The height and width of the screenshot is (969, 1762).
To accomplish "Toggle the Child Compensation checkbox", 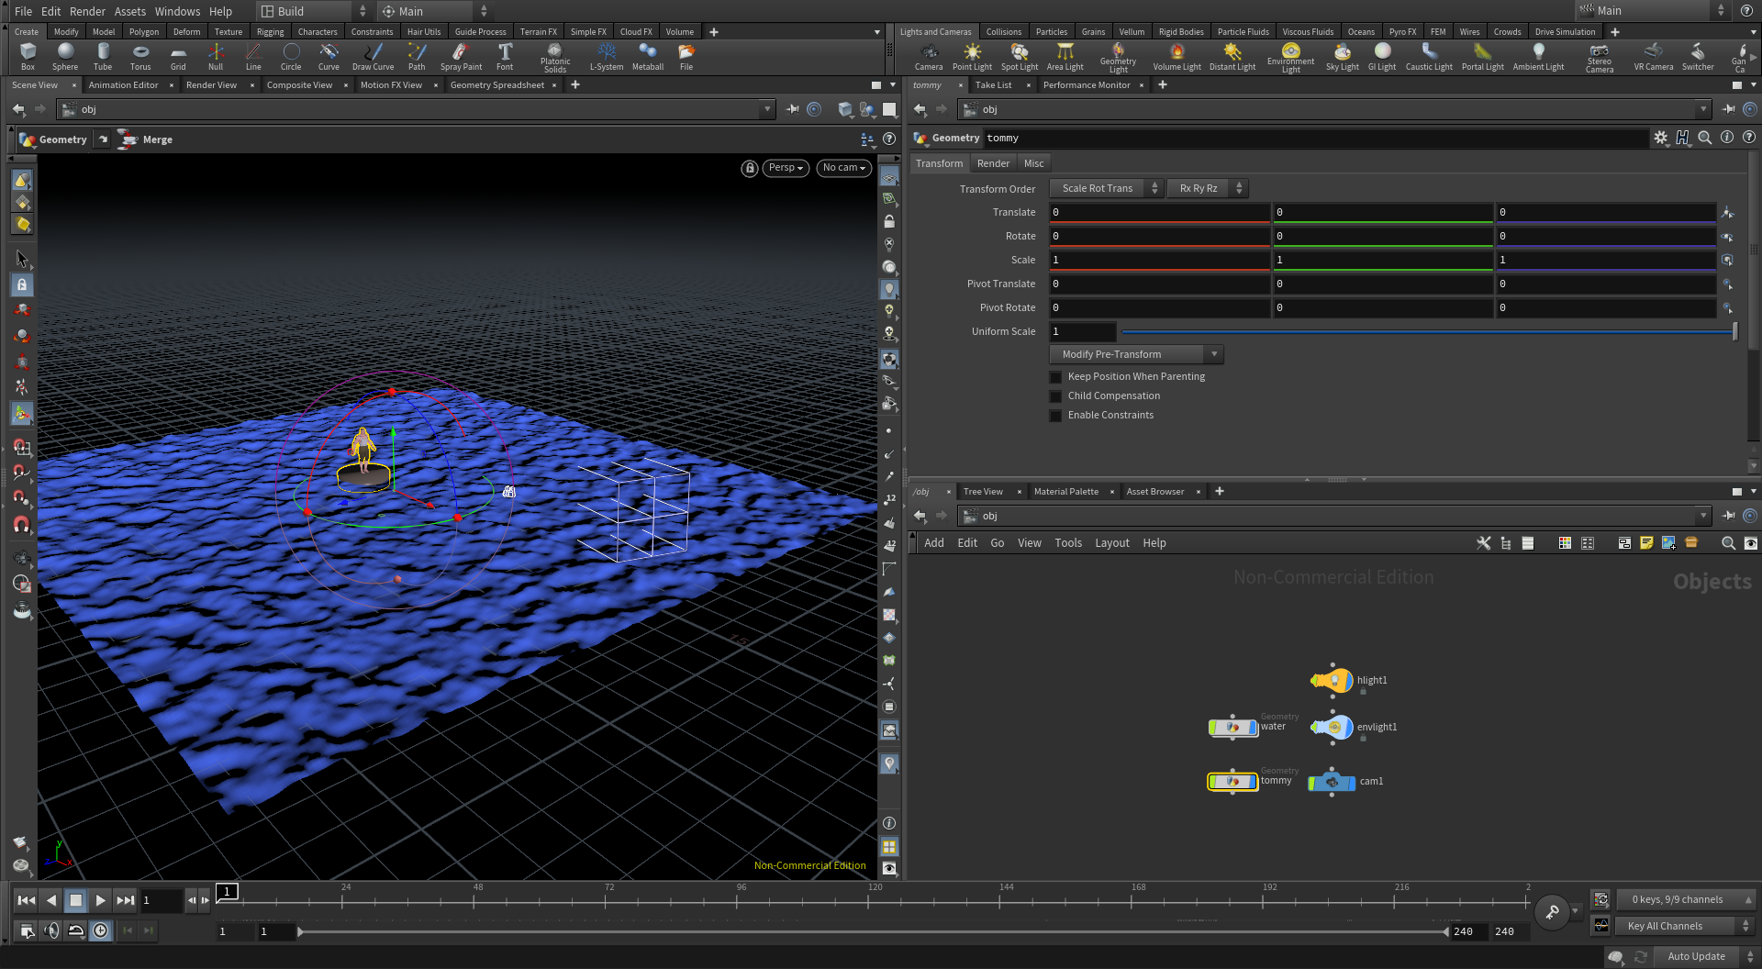I will (x=1056, y=396).
